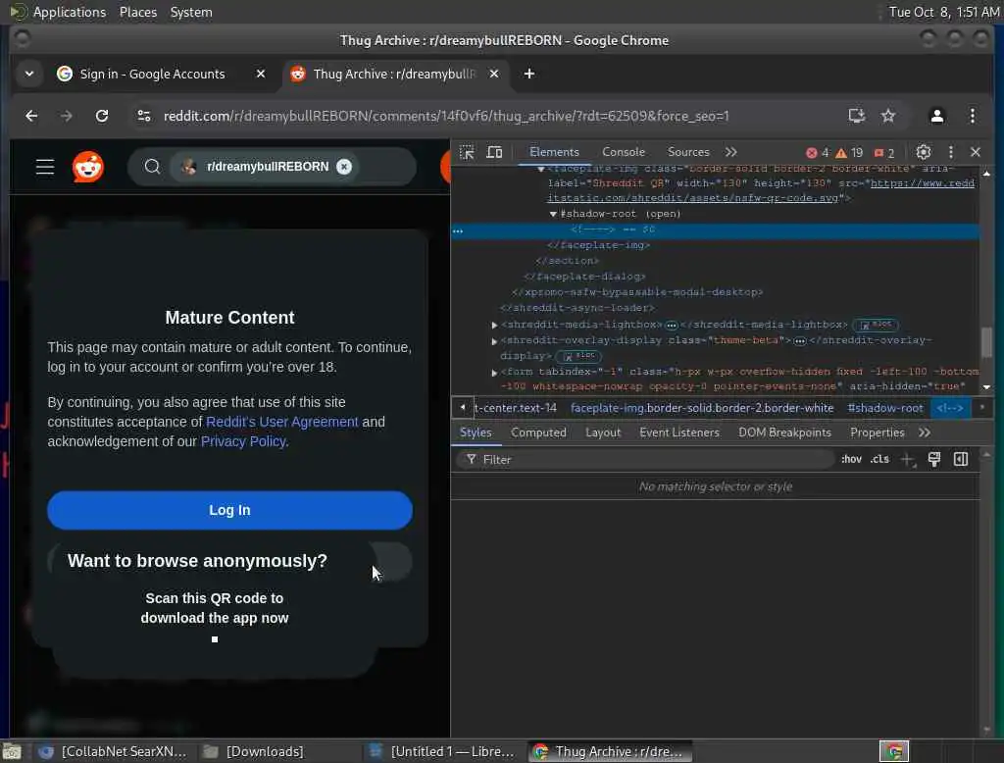
Task: Activate the DevTools inspect element picker
Action: (467, 152)
